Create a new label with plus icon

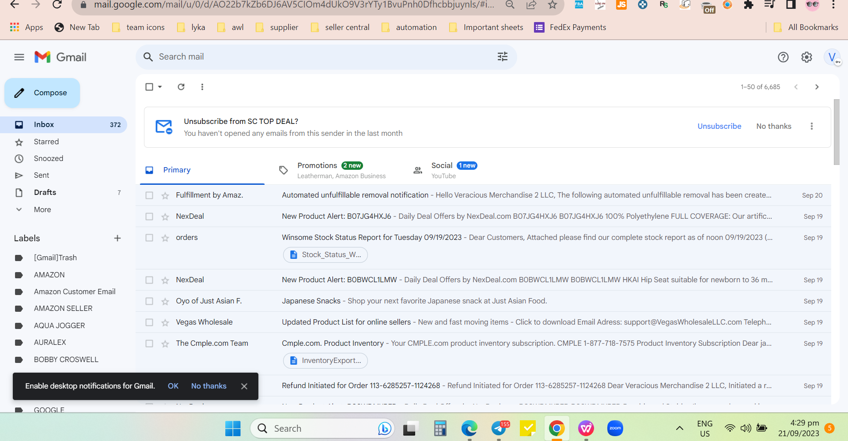pos(117,238)
